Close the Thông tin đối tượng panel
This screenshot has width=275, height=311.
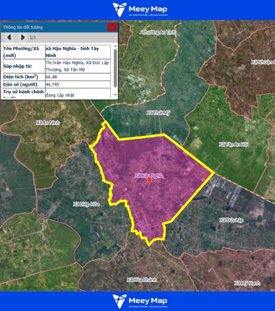pos(112,27)
